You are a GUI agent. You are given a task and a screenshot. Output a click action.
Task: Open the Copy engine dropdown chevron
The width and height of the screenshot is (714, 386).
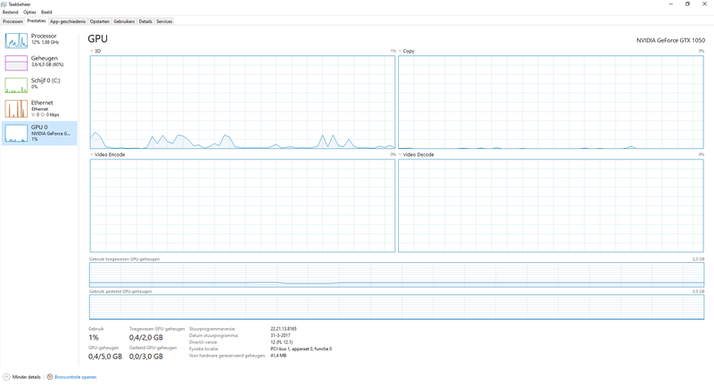400,51
